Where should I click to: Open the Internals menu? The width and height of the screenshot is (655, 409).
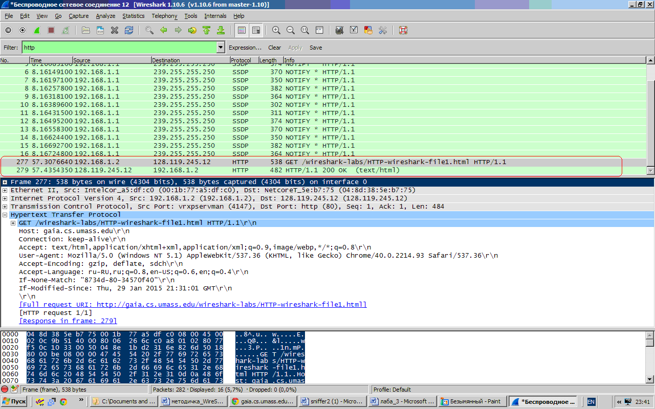215,16
